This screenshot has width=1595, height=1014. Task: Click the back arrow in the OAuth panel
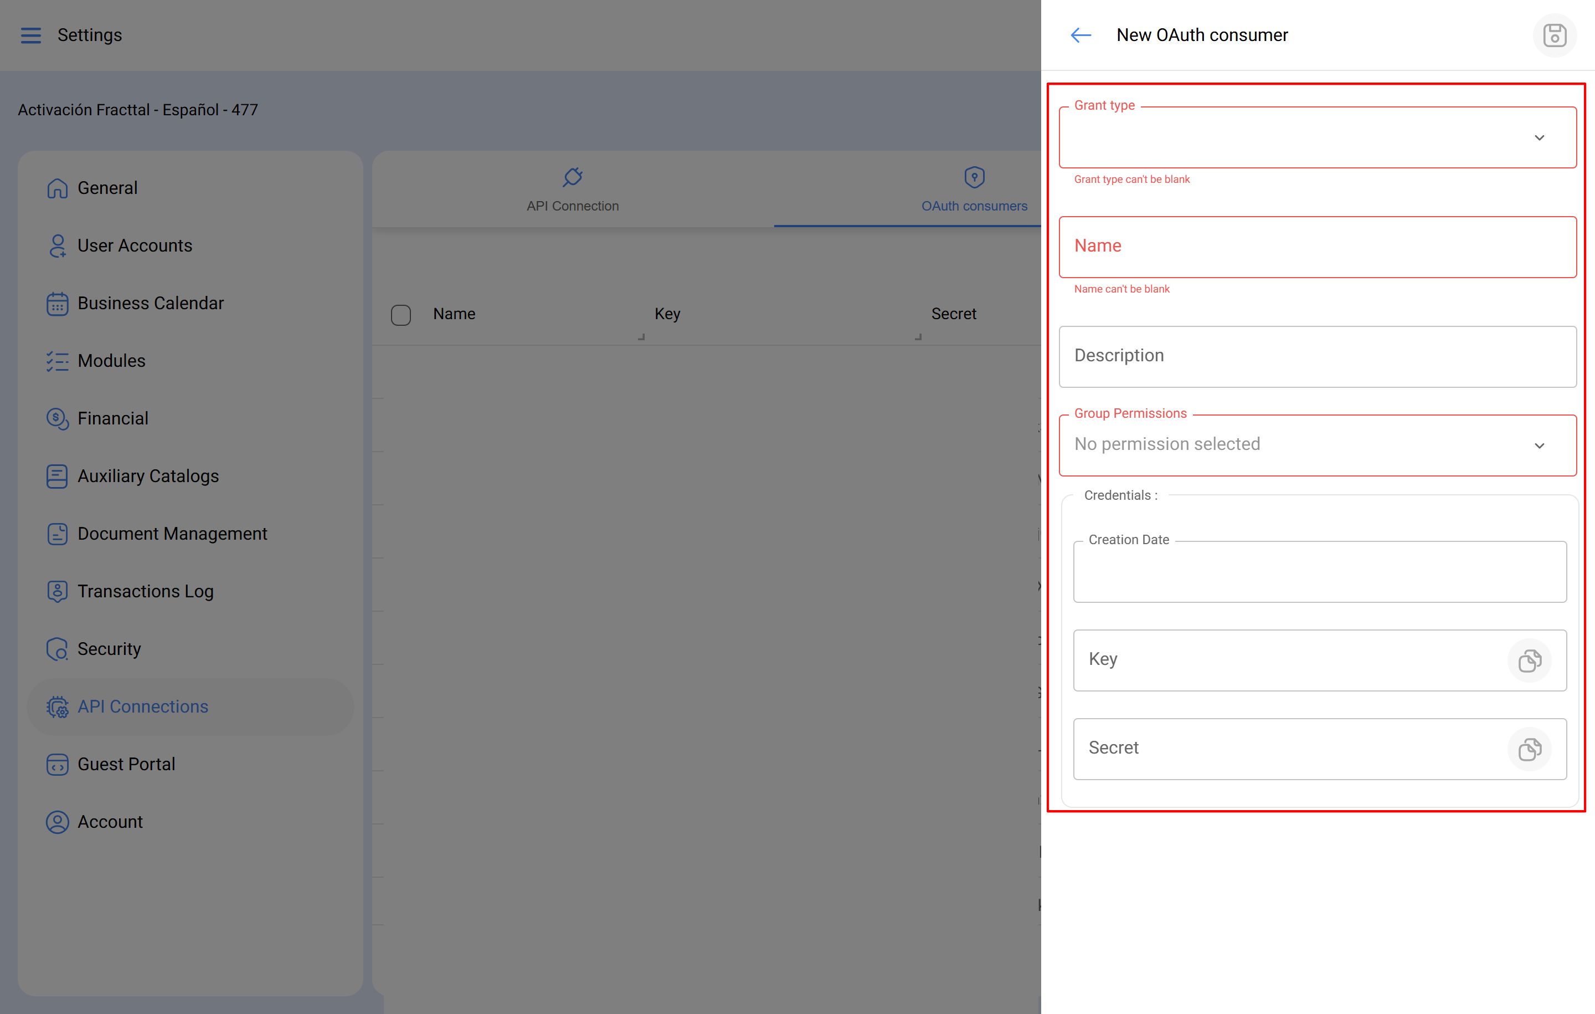point(1081,35)
